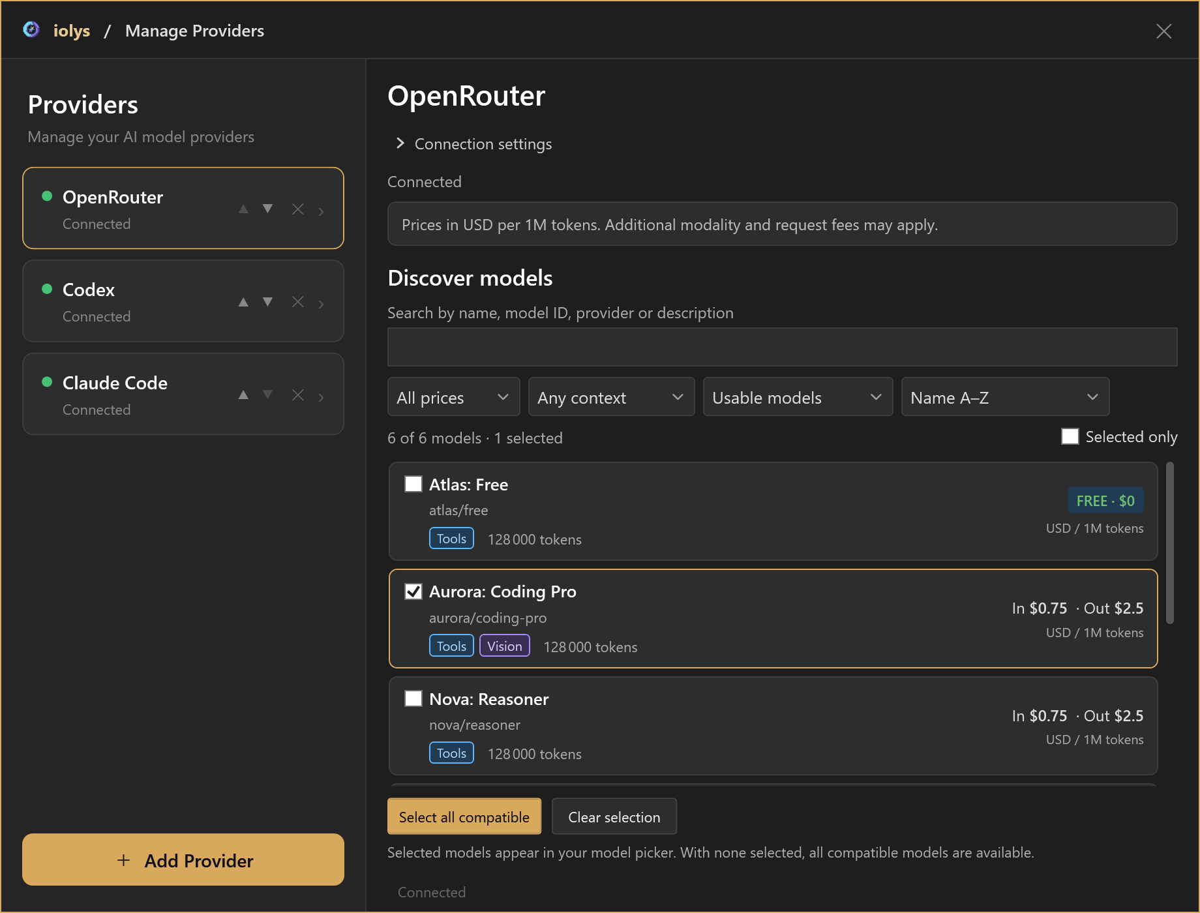The width and height of the screenshot is (1200, 913).
Task: Click the FREE · $0 price badge
Action: pos(1105,501)
